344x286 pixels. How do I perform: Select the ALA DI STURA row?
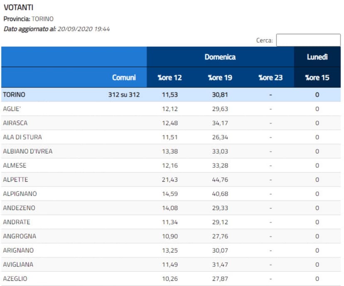pos(22,137)
